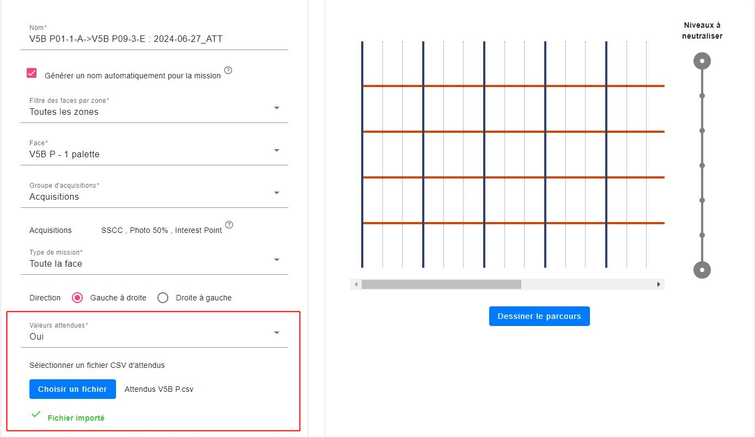
Task: Click help icon next to Acquisitions list
Action: [229, 225]
